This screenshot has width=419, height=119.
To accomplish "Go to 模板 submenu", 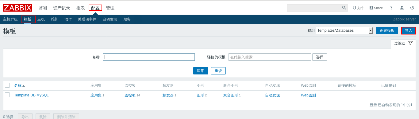I will click(28, 19).
